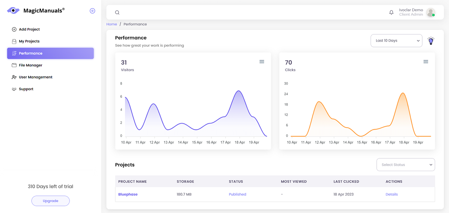Click the lightbulb tips icon
The width and height of the screenshot is (449, 213).
pos(431,41)
